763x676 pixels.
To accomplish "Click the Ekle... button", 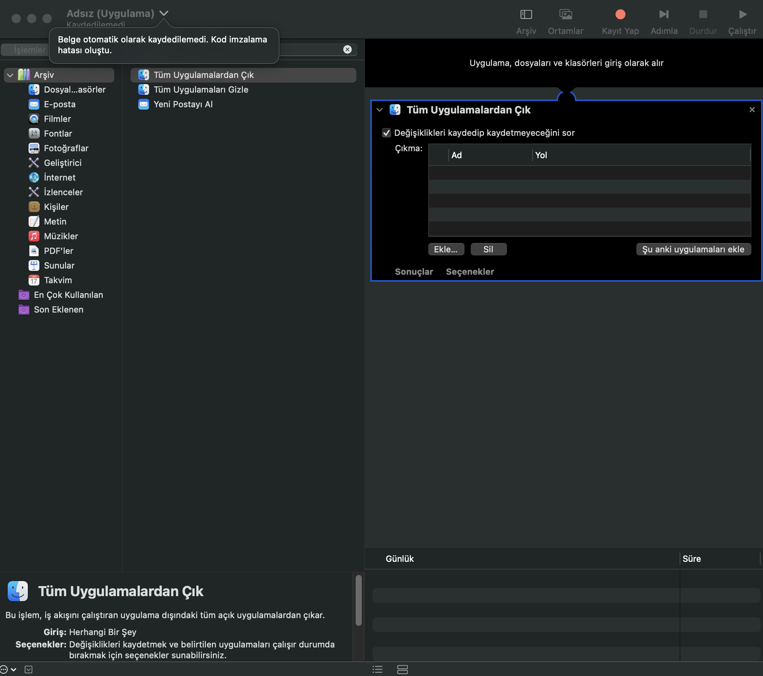I will 446,249.
